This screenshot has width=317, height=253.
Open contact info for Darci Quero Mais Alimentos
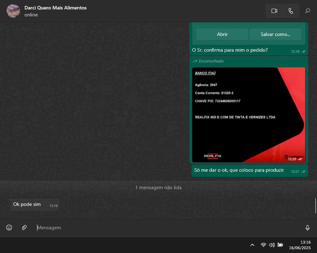pos(56,8)
